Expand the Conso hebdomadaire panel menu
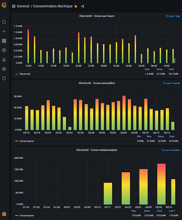The height and width of the screenshot is (220, 182). coord(97,150)
